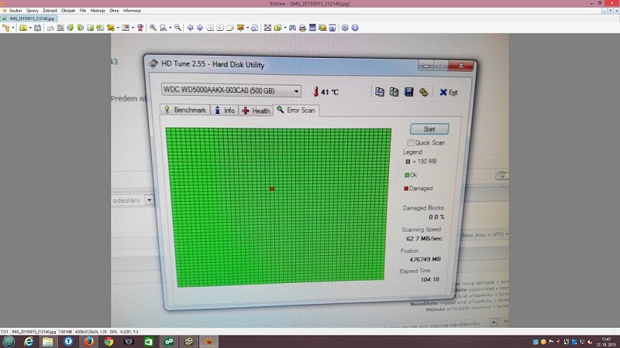The height and width of the screenshot is (348, 620).
Task: Click the binoculars Find icon
Action: pos(292,28)
